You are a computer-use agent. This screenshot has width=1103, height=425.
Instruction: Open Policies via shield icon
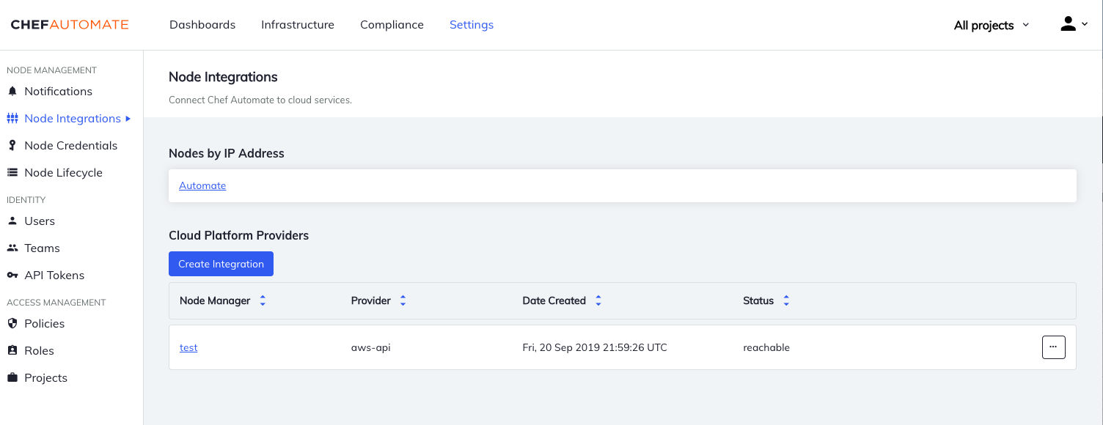pyautogui.click(x=12, y=323)
